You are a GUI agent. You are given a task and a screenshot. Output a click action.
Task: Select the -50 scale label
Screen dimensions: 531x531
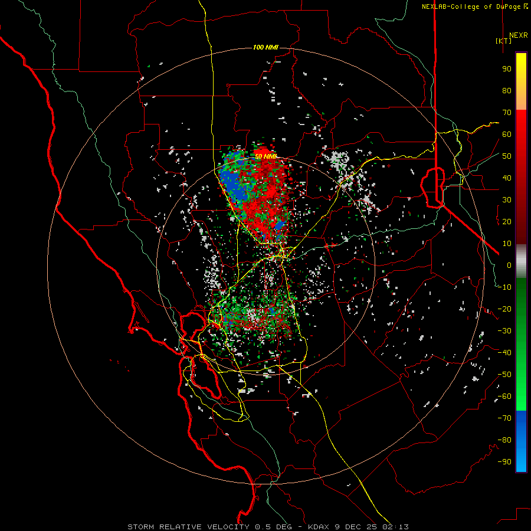(x=504, y=375)
